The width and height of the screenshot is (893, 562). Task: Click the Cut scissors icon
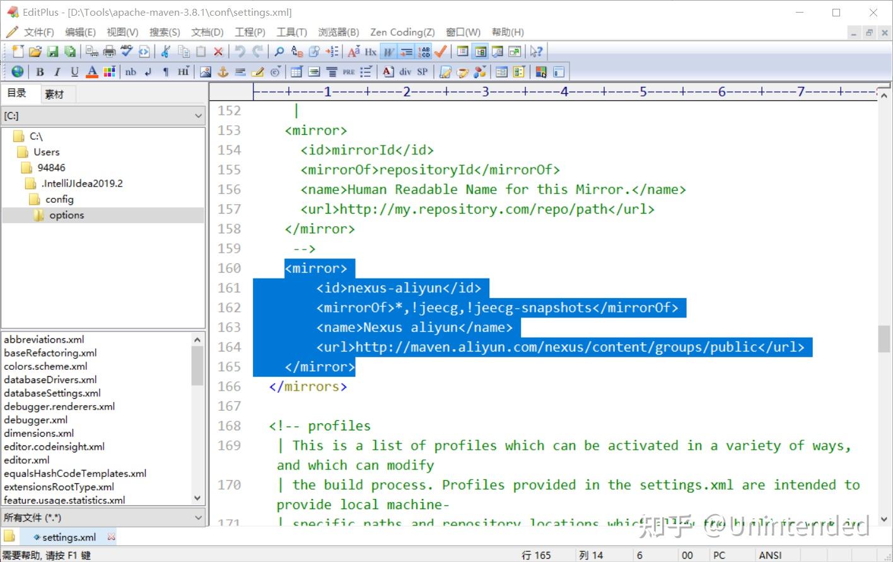166,52
